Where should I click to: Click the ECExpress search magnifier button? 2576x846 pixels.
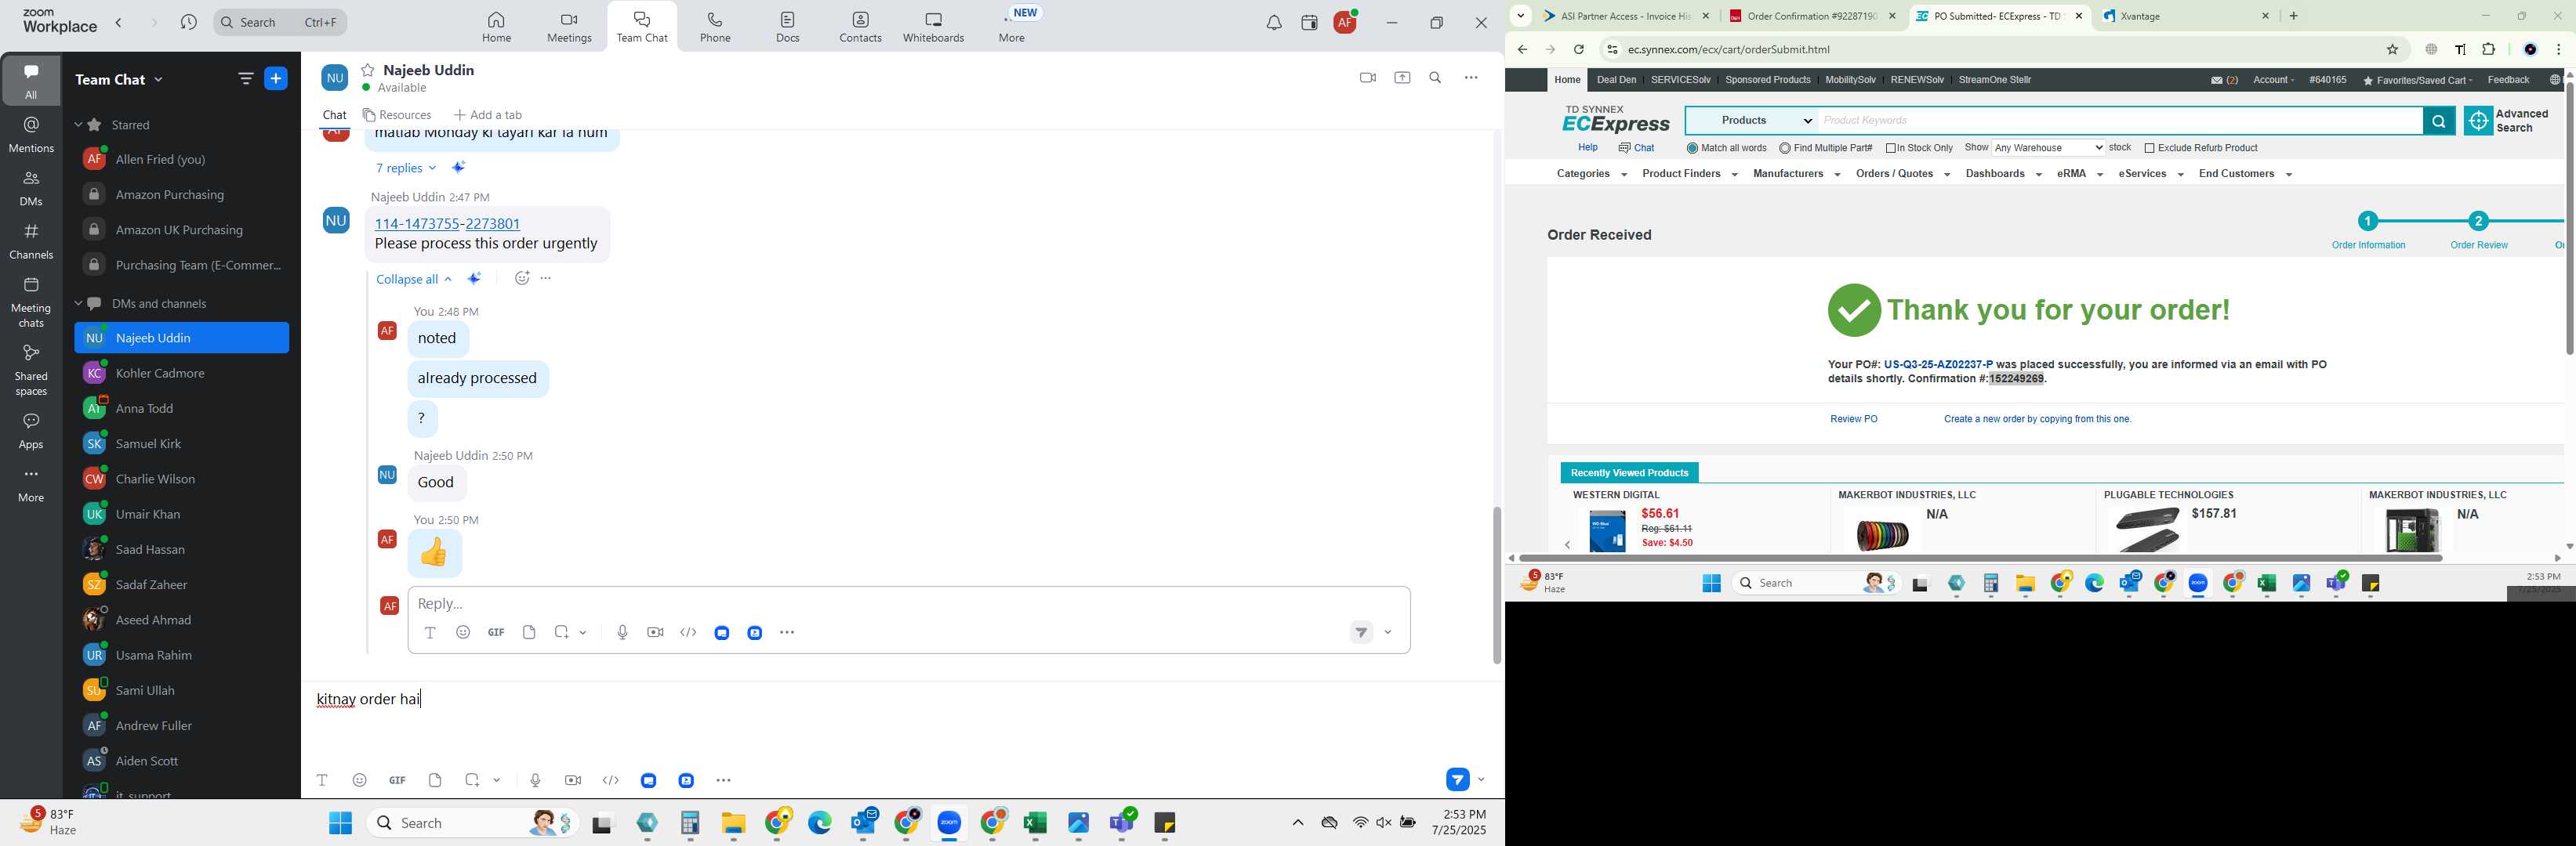click(x=2438, y=121)
